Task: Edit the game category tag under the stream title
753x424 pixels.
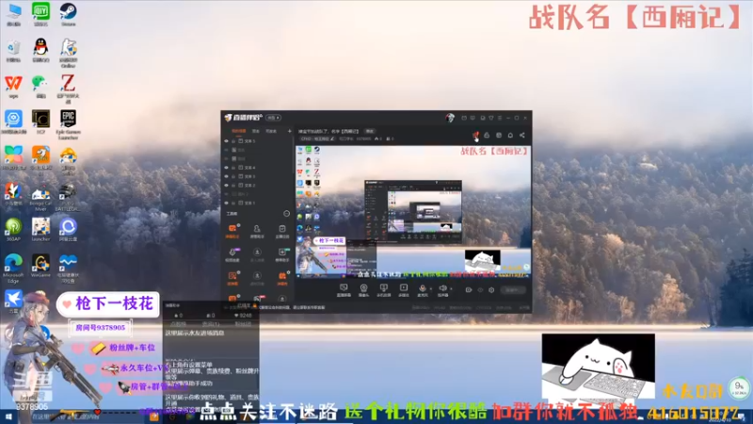Action: [x=317, y=139]
